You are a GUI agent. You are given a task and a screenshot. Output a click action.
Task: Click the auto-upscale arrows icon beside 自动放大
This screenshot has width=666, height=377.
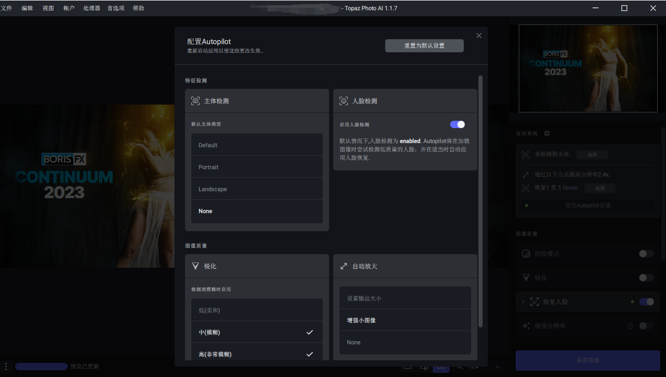click(x=344, y=266)
